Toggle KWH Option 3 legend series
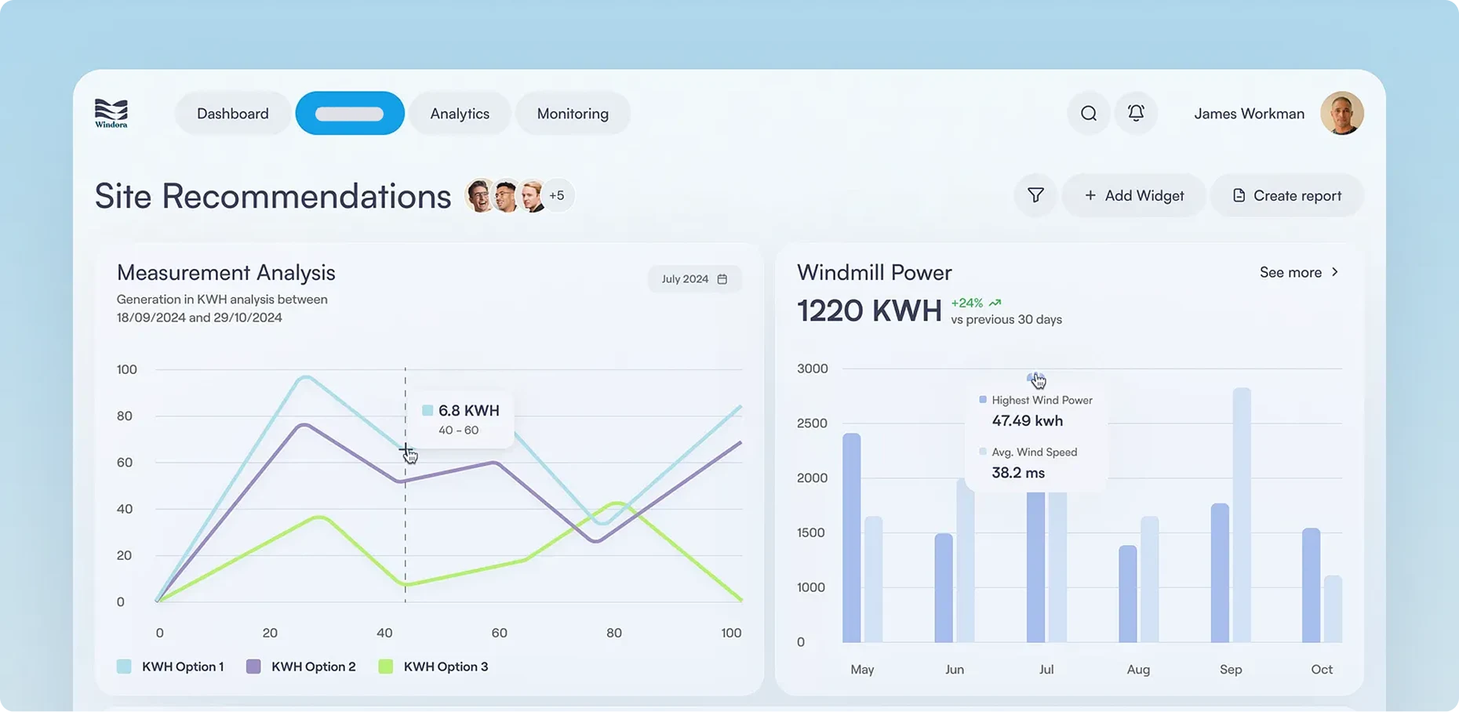The height and width of the screenshot is (712, 1459). (x=433, y=667)
